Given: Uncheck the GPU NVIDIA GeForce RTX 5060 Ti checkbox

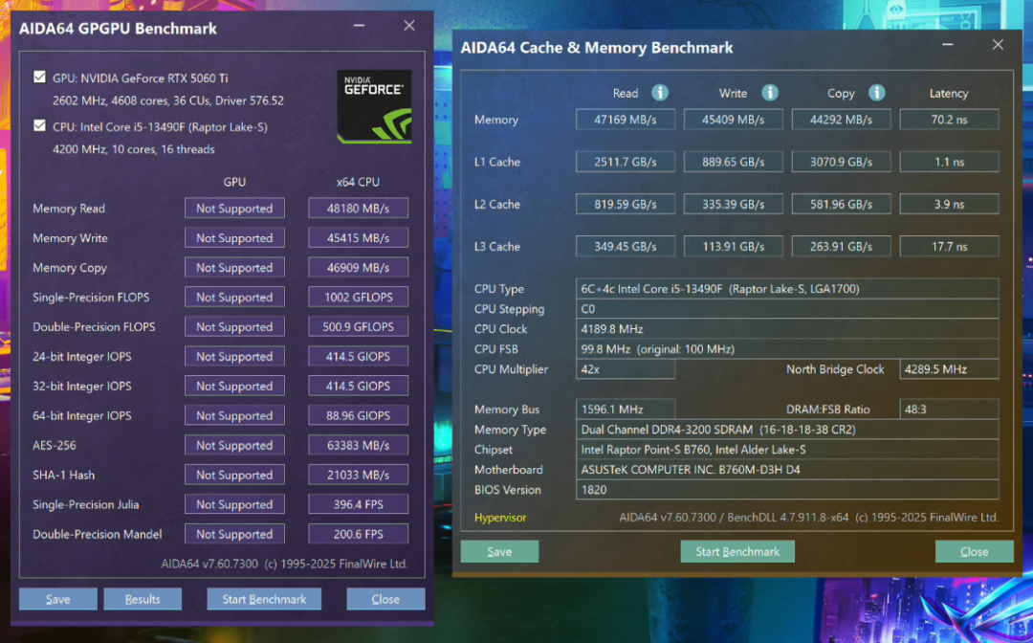Looking at the screenshot, I should 39,78.
